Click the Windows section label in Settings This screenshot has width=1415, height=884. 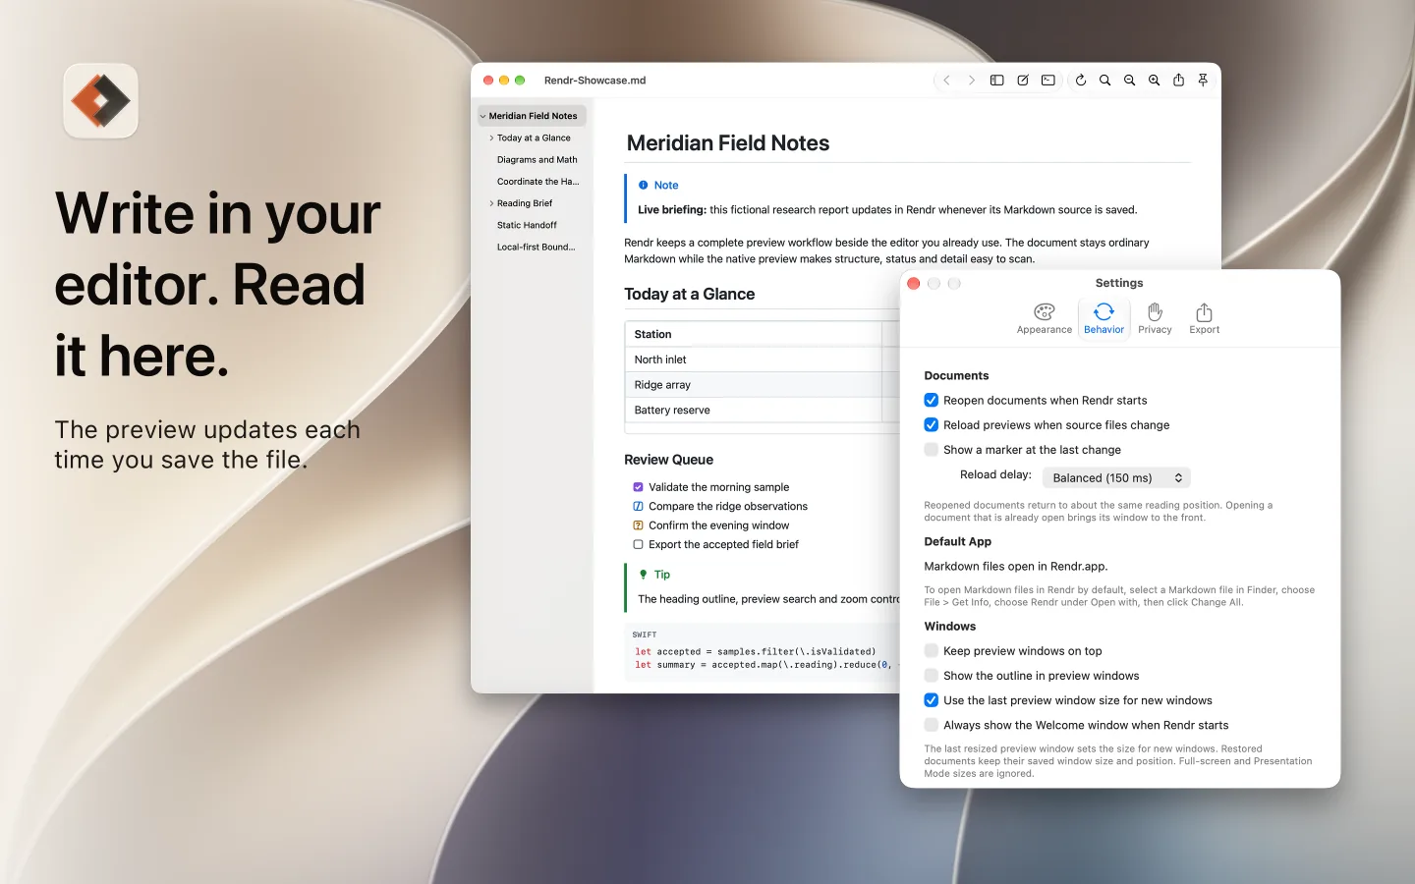pos(949,626)
